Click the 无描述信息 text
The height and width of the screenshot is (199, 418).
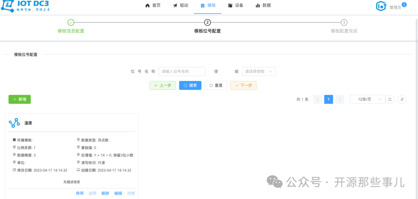pos(72,182)
